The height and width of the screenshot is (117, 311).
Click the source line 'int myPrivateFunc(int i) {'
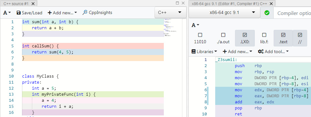coord(64,94)
